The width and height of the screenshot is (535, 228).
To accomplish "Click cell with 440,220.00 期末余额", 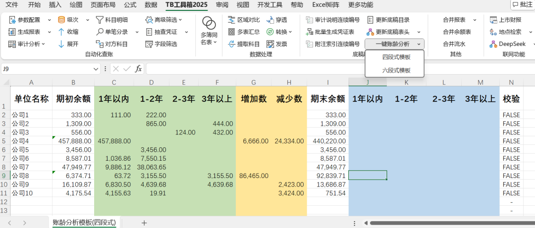I will click(327, 141).
